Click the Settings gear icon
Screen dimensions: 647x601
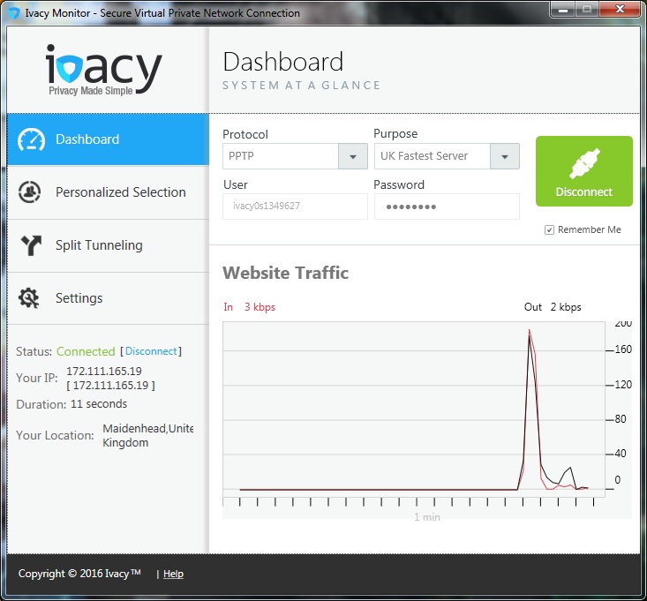(29, 297)
